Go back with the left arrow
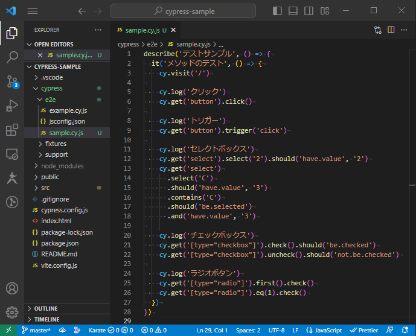The height and width of the screenshot is (336, 416). [82, 11]
